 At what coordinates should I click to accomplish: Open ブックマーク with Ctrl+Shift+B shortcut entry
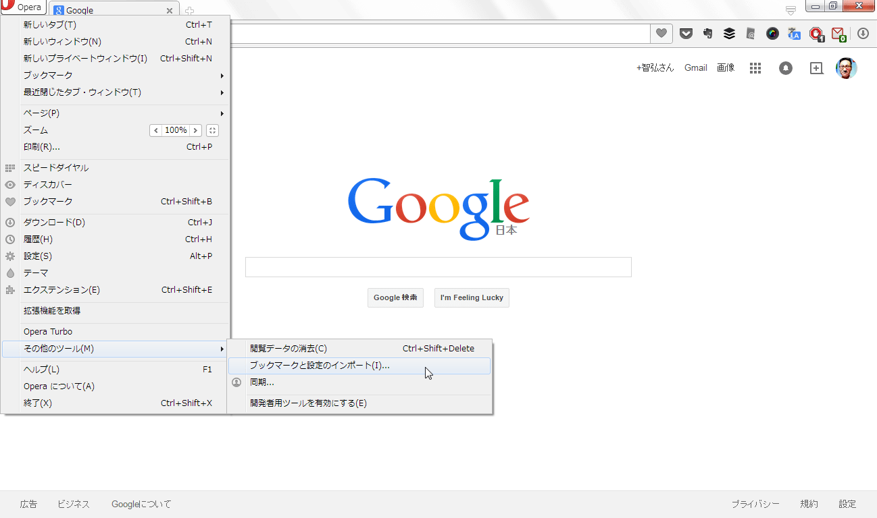click(x=116, y=201)
